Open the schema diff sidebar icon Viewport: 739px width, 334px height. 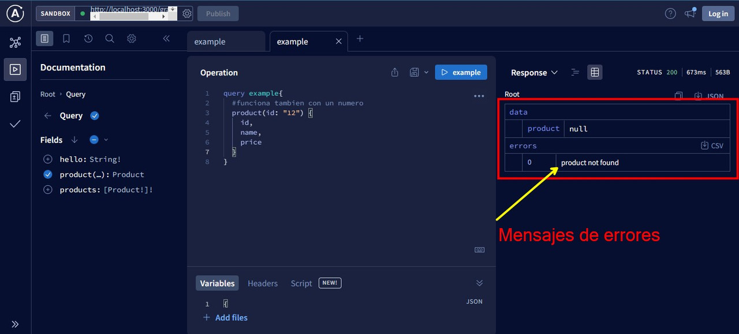click(16, 96)
